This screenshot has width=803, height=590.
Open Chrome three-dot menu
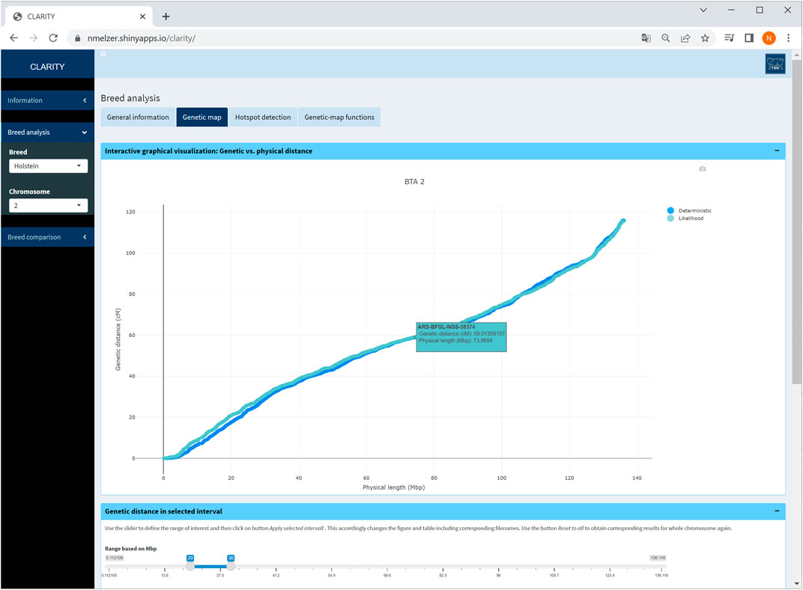tap(788, 38)
